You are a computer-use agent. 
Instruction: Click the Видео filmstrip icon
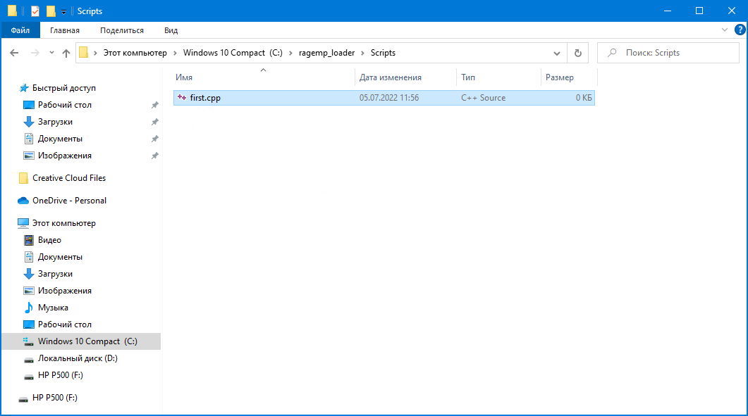pos(29,240)
